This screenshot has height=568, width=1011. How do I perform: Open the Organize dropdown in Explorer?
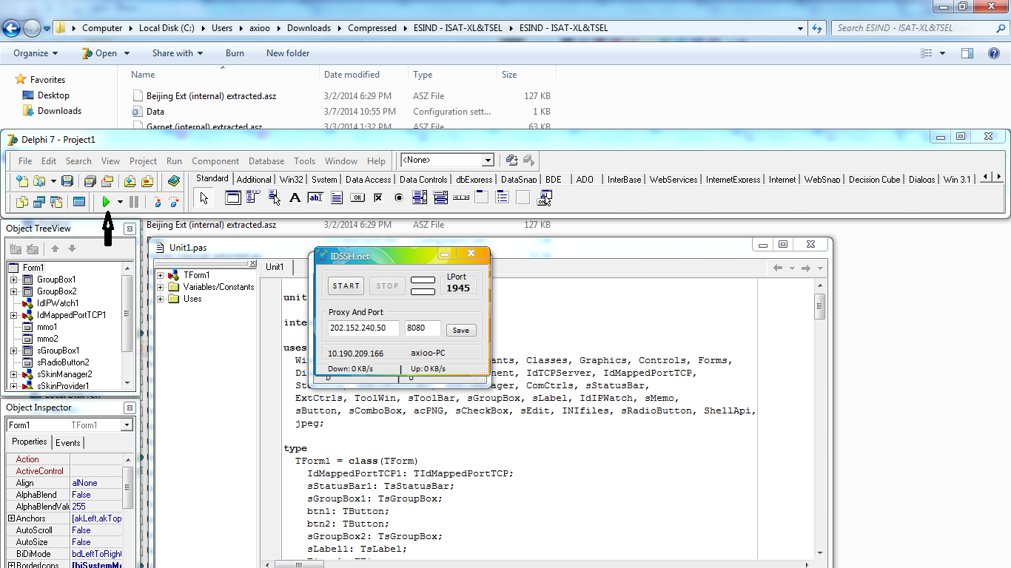click(x=36, y=53)
